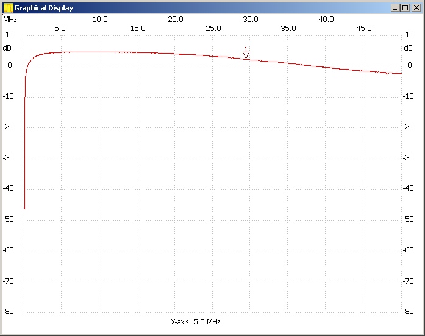Click the 20.0 frequency axis label
The height and width of the screenshot is (336, 425).
(x=176, y=20)
